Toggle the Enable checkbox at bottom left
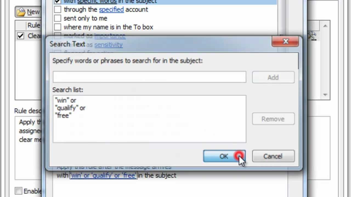The height and width of the screenshot is (197, 351). point(18,191)
